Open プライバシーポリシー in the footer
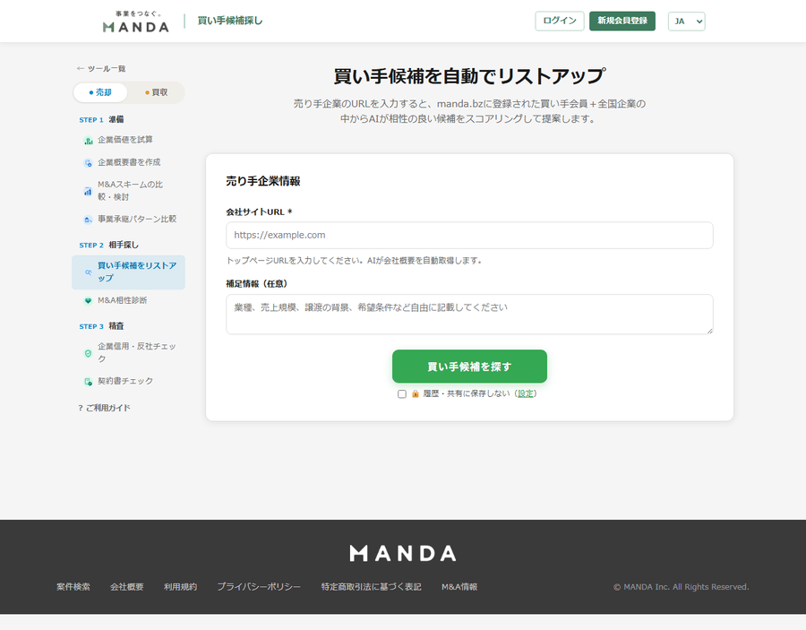Viewport: 806px width, 630px height. [259, 587]
